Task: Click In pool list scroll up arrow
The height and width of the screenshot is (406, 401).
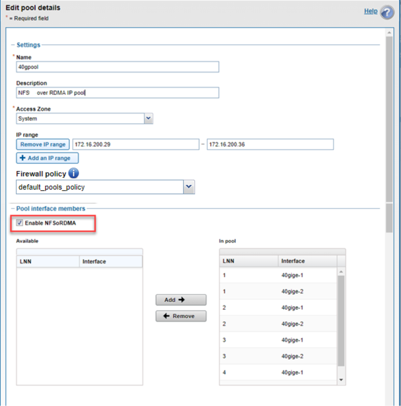Action: [x=341, y=272]
